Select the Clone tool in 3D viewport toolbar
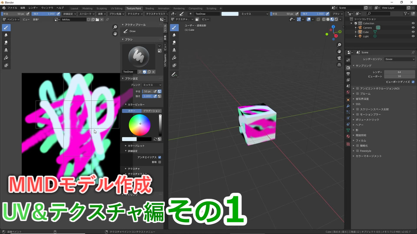The width and height of the screenshot is (417, 234). point(174,50)
